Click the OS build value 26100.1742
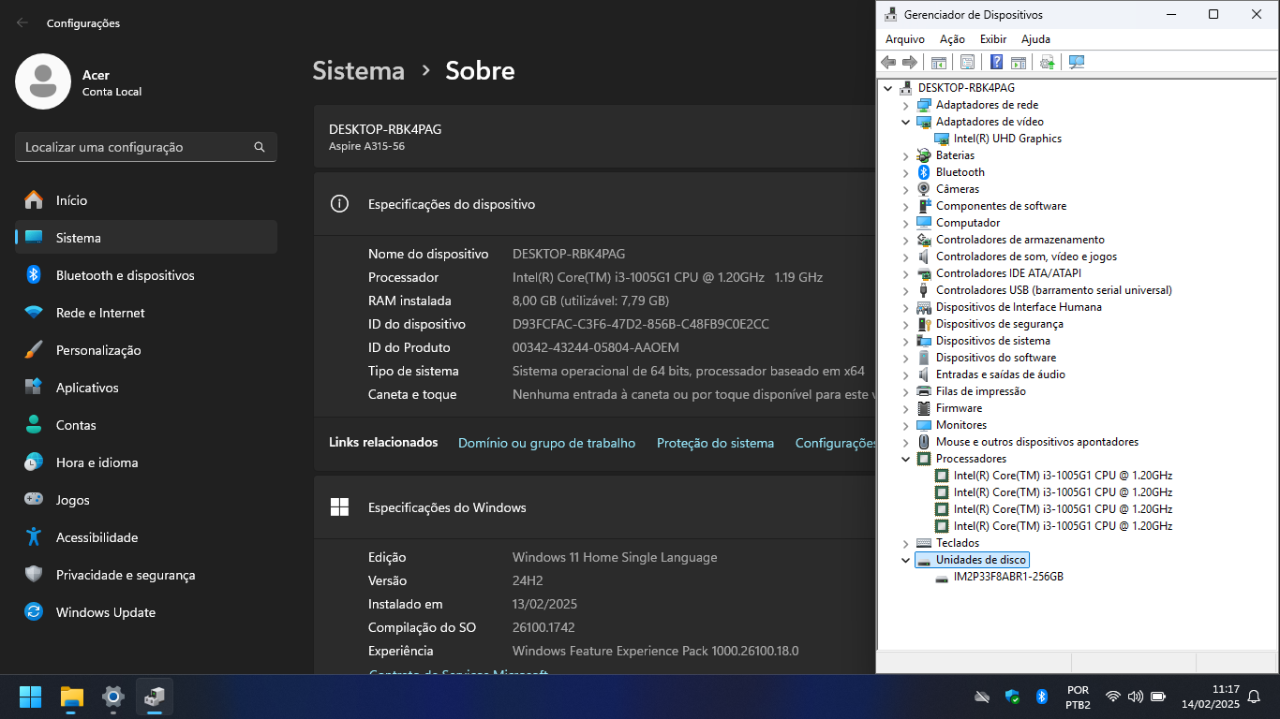This screenshot has height=719, width=1280. (543, 627)
